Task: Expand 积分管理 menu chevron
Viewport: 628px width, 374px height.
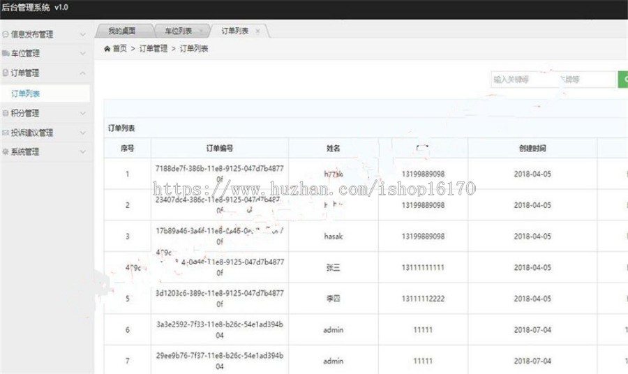Action: pos(82,113)
